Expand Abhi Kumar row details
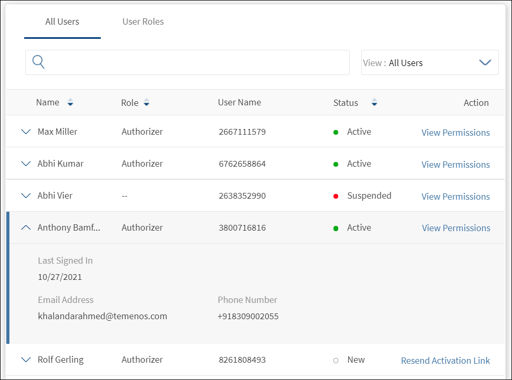 pos(26,164)
